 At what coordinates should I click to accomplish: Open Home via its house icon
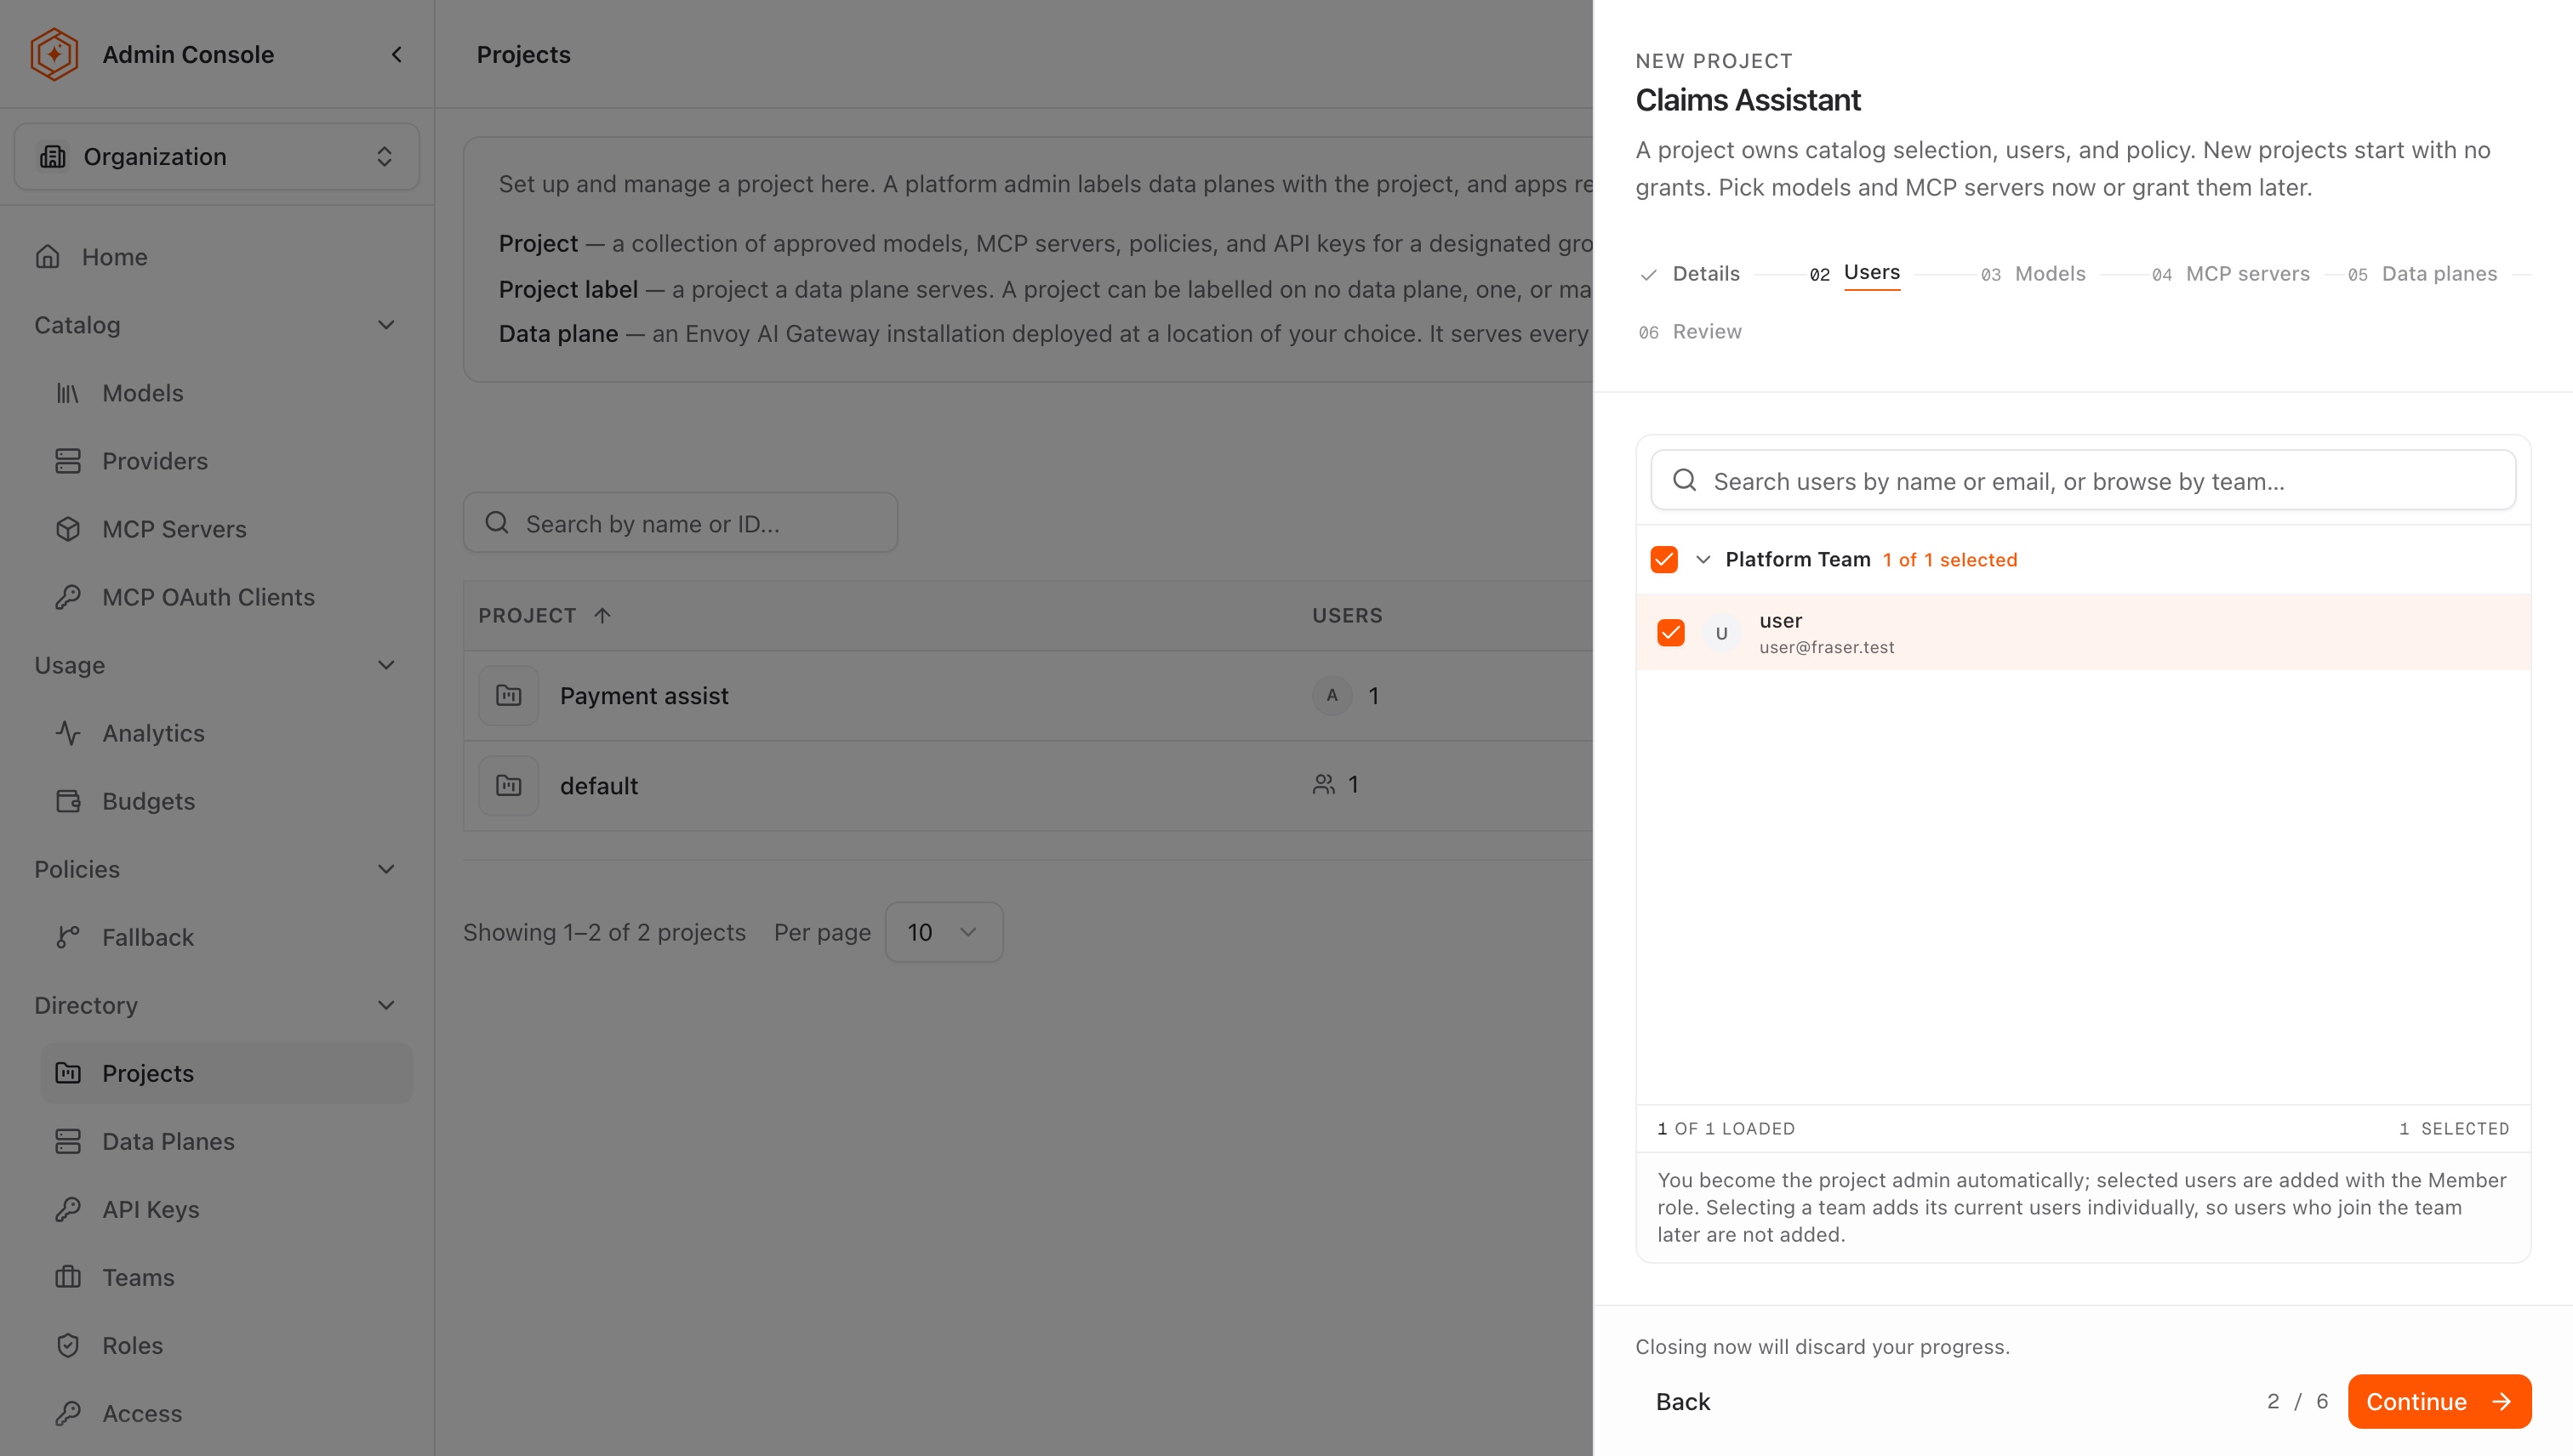pos(48,257)
